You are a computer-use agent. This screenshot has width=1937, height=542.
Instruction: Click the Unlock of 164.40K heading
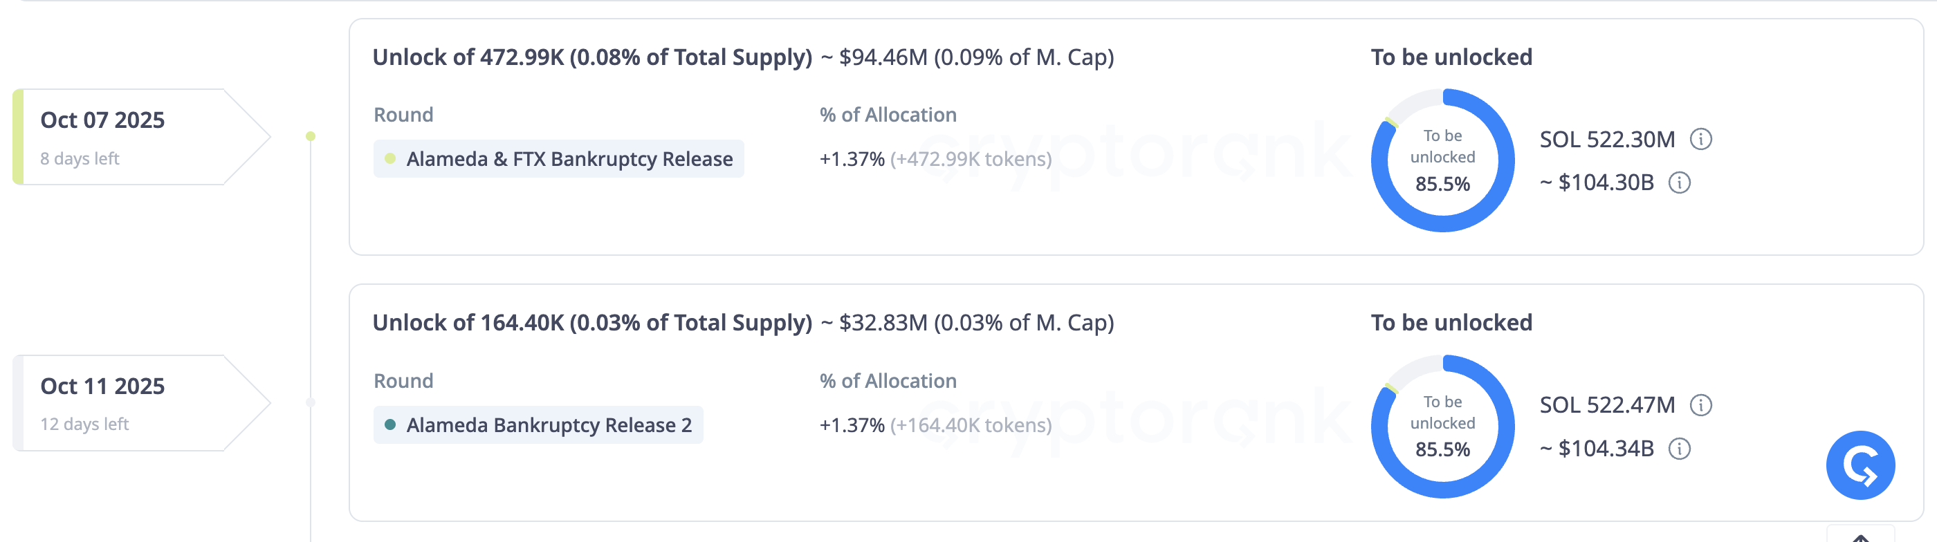[591, 324]
